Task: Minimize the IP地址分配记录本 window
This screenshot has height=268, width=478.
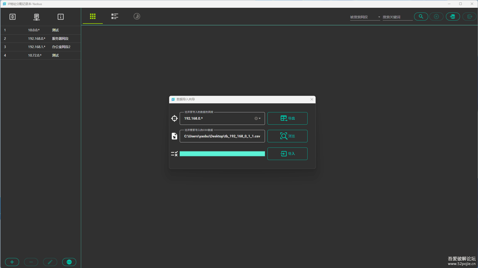Action: tap(449, 4)
